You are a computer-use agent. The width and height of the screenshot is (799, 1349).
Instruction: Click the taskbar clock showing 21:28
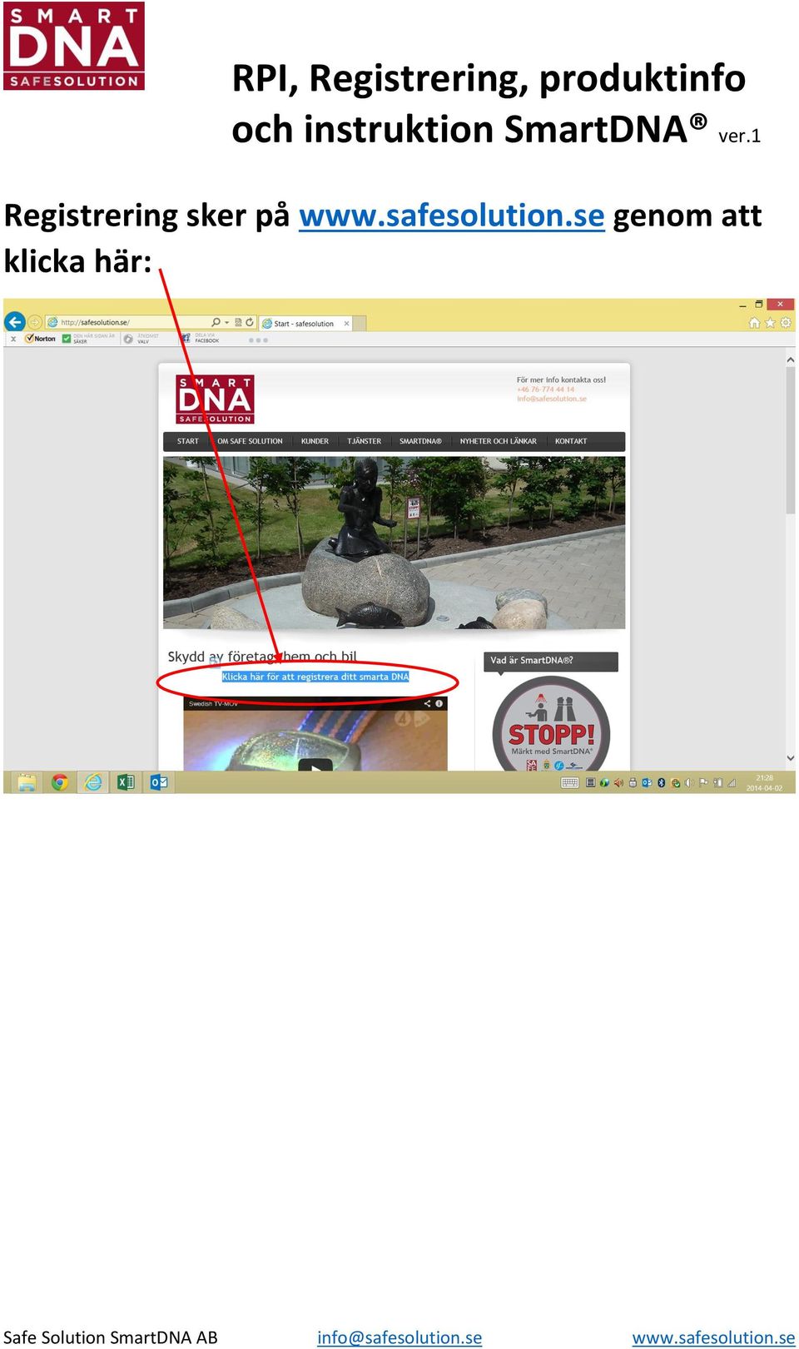(x=765, y=783)
